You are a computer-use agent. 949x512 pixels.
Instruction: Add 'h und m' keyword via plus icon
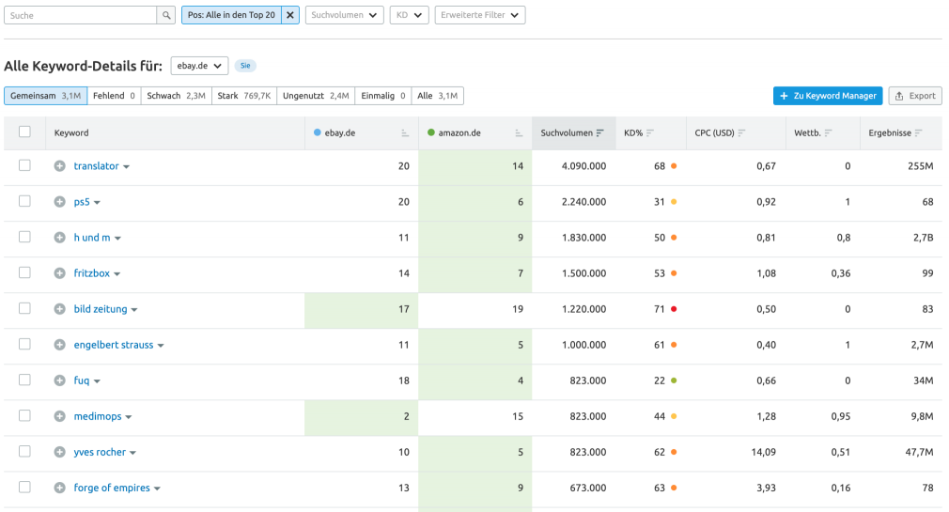[59, 238]
